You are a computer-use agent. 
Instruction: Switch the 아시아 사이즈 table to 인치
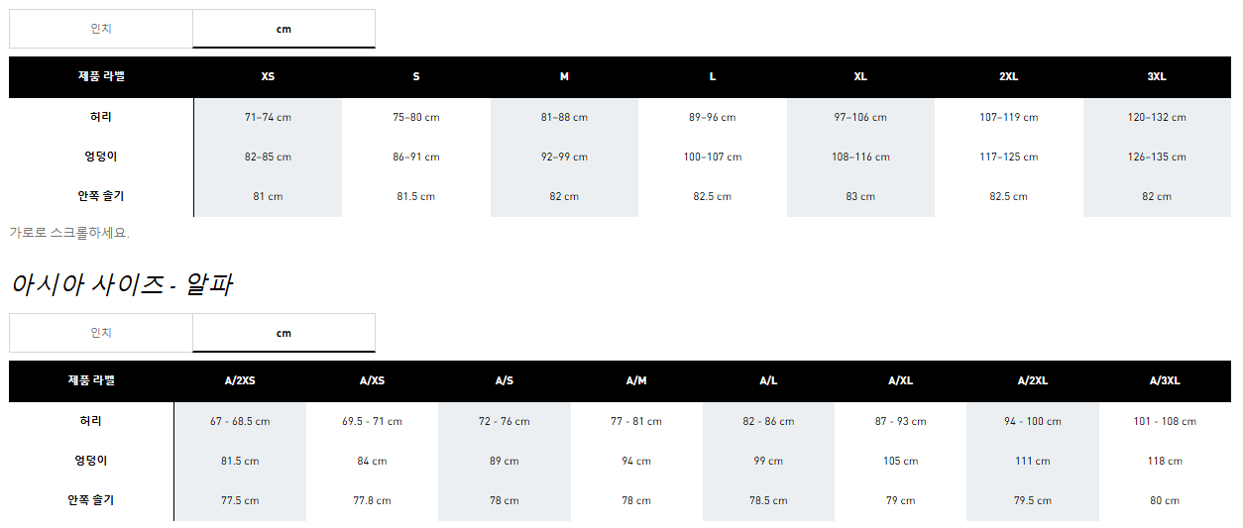click(x=101, y=333)
